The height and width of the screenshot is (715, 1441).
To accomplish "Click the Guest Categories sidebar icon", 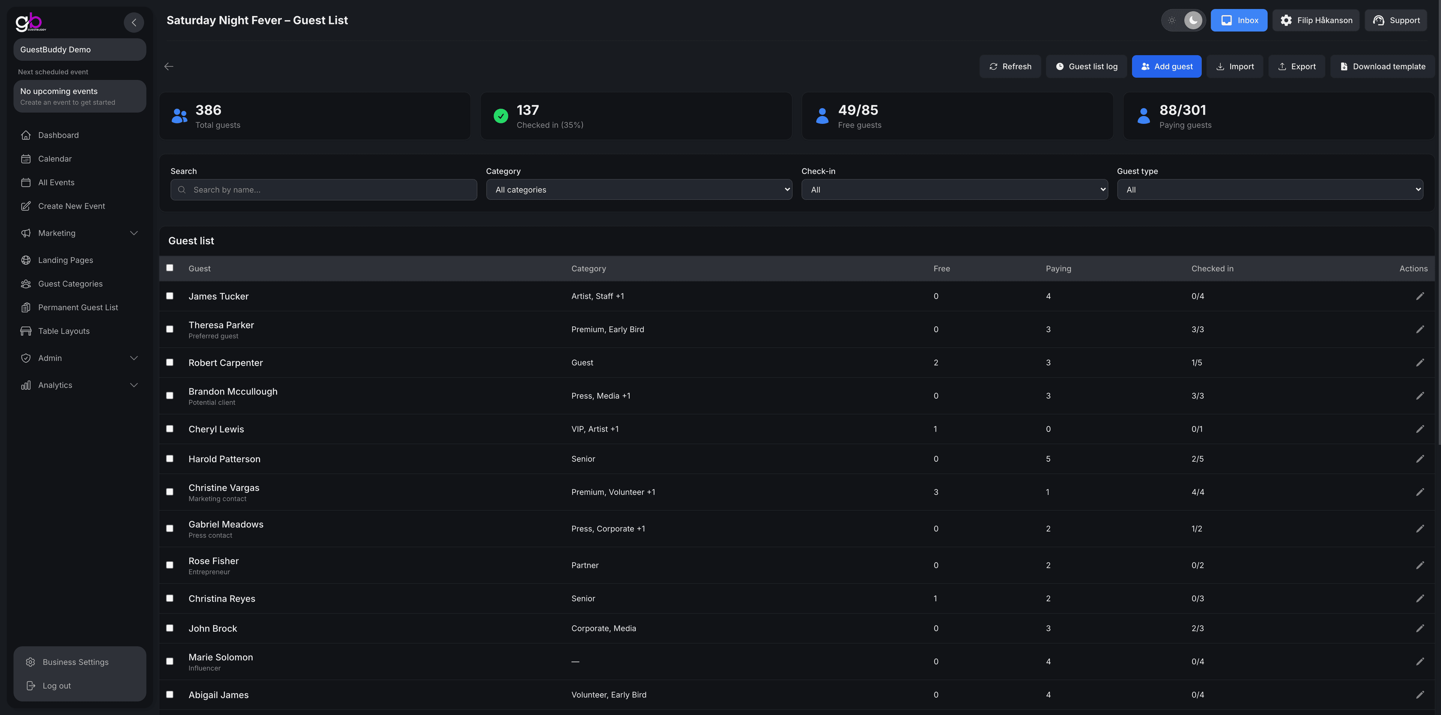I will [26, 284].
